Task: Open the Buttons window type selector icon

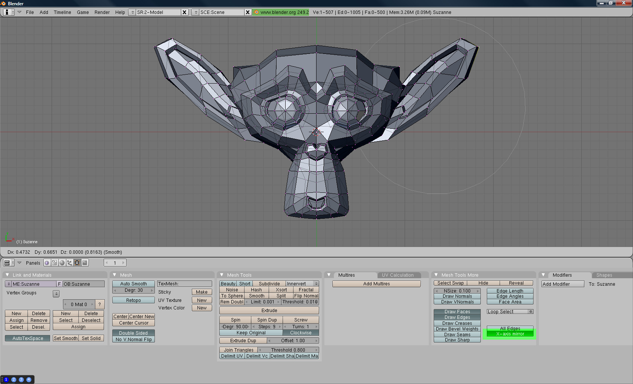Action: pos(9,263)
